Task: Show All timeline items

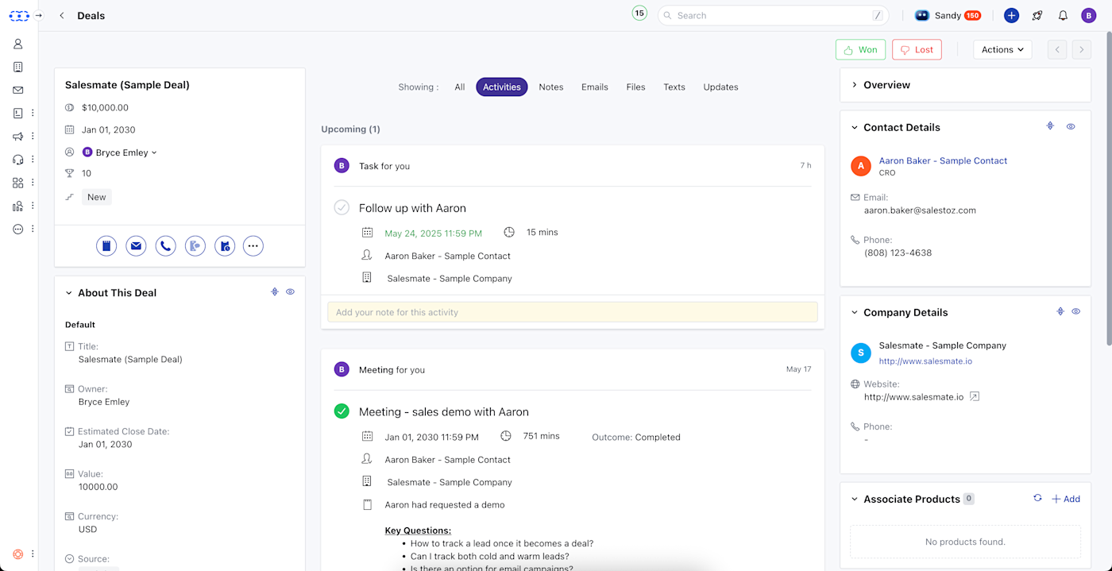Action: (460, 87)
